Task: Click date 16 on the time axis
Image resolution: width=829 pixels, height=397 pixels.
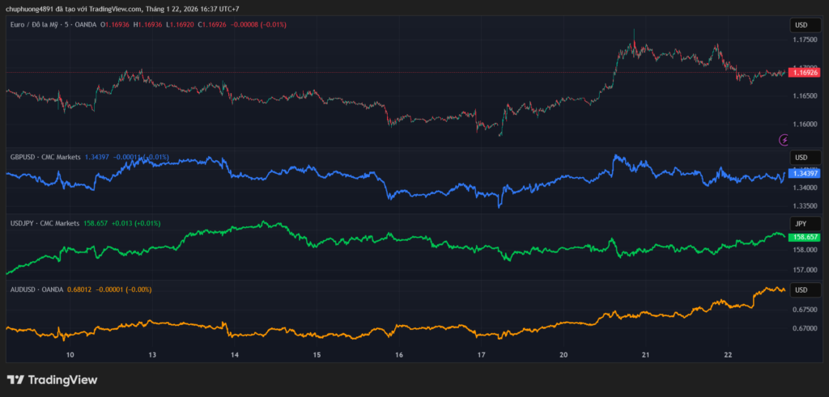Action: [x=399, y=355]
